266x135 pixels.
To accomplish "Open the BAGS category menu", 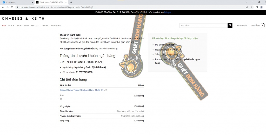I will point(19,26).
